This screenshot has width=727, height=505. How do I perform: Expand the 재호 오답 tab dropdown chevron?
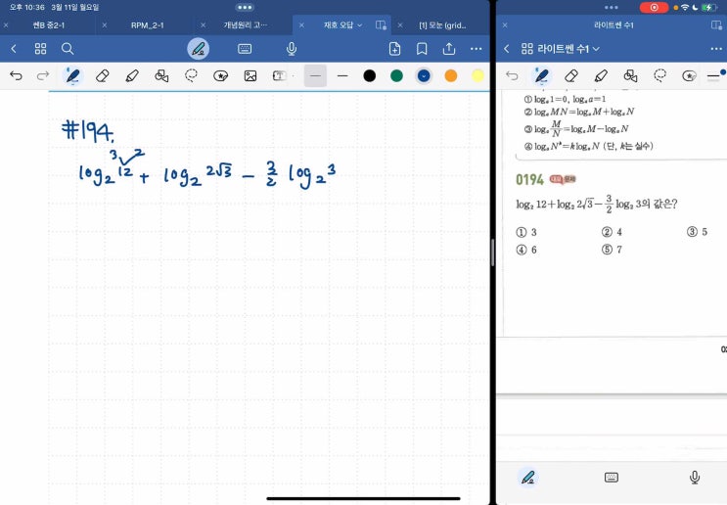(x=360, y=24)
